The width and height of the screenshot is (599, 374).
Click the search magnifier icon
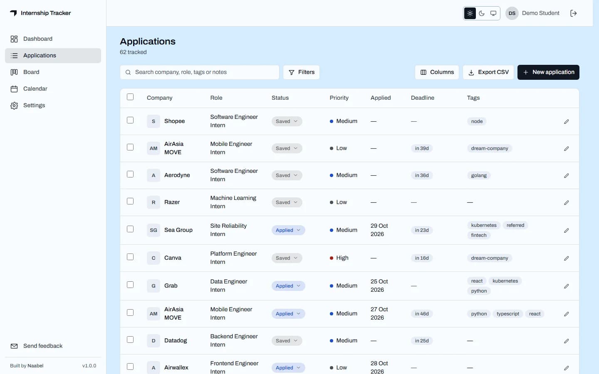click(x=128, y=72)
